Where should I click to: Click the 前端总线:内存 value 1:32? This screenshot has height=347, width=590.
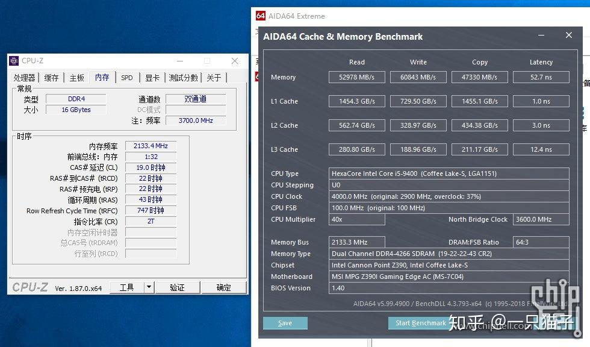tap(151, 157)
